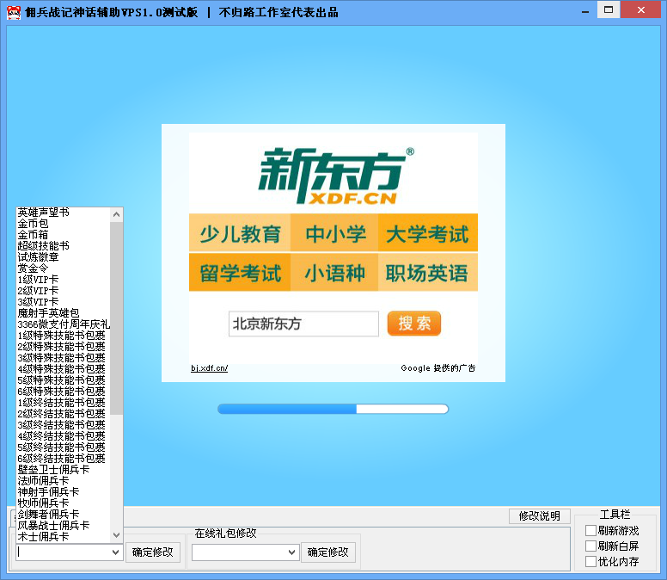Click the list scrollbar up arrow

[x=116, y=214]
